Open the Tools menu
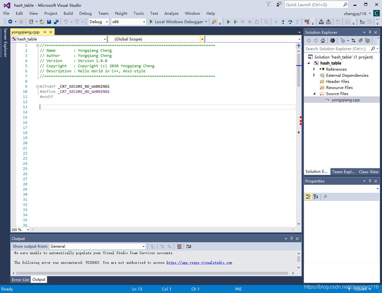382x293 pixels. point(139,13)
